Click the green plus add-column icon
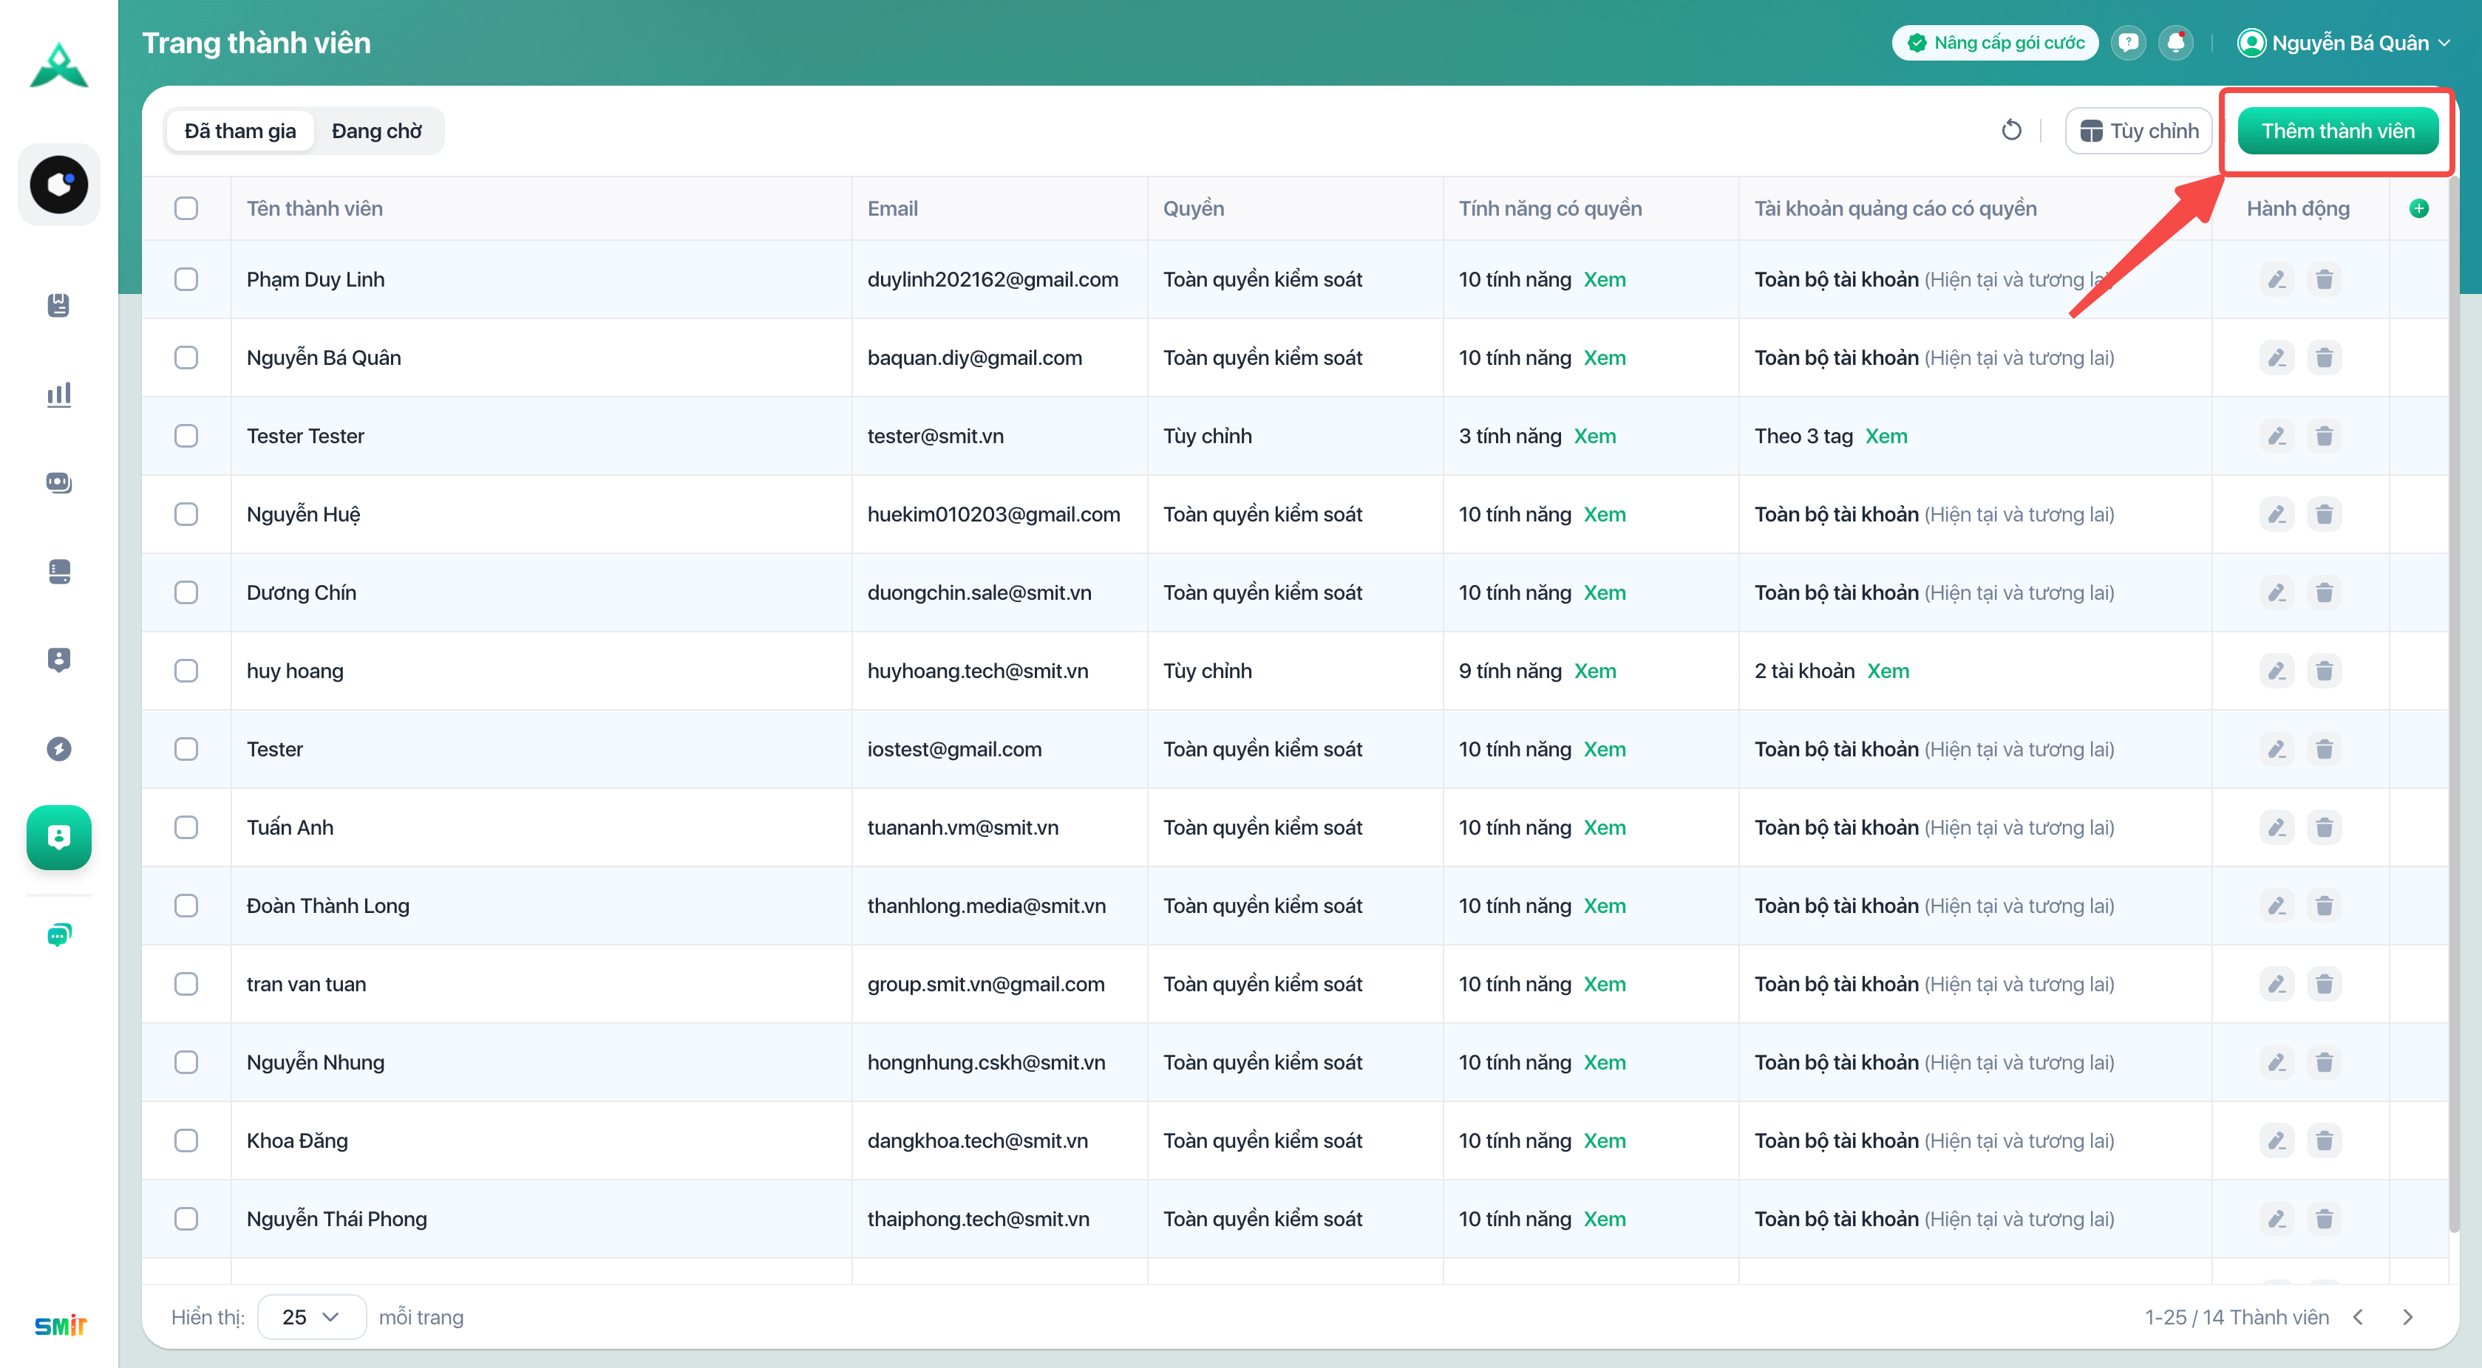This screenshot has height=1368, width=2482. pos(2418,208)
